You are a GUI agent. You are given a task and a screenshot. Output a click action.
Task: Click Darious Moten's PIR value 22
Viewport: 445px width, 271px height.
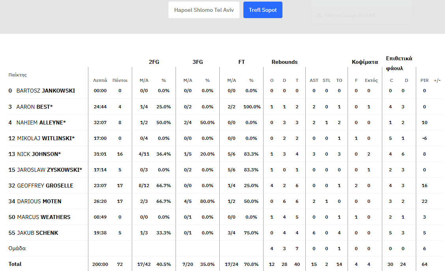424,201
